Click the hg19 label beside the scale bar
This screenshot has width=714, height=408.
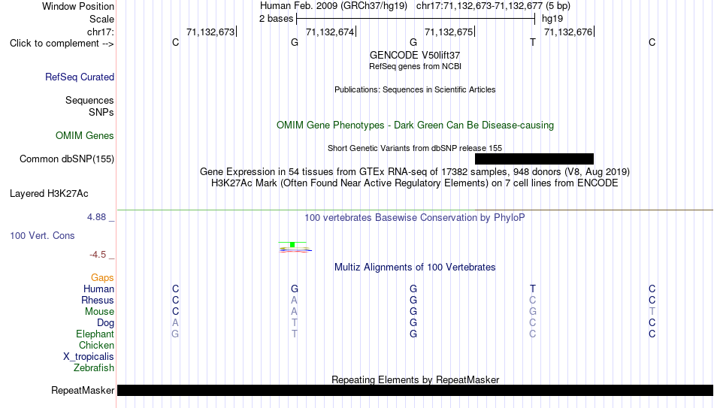(x=552, y=19)
